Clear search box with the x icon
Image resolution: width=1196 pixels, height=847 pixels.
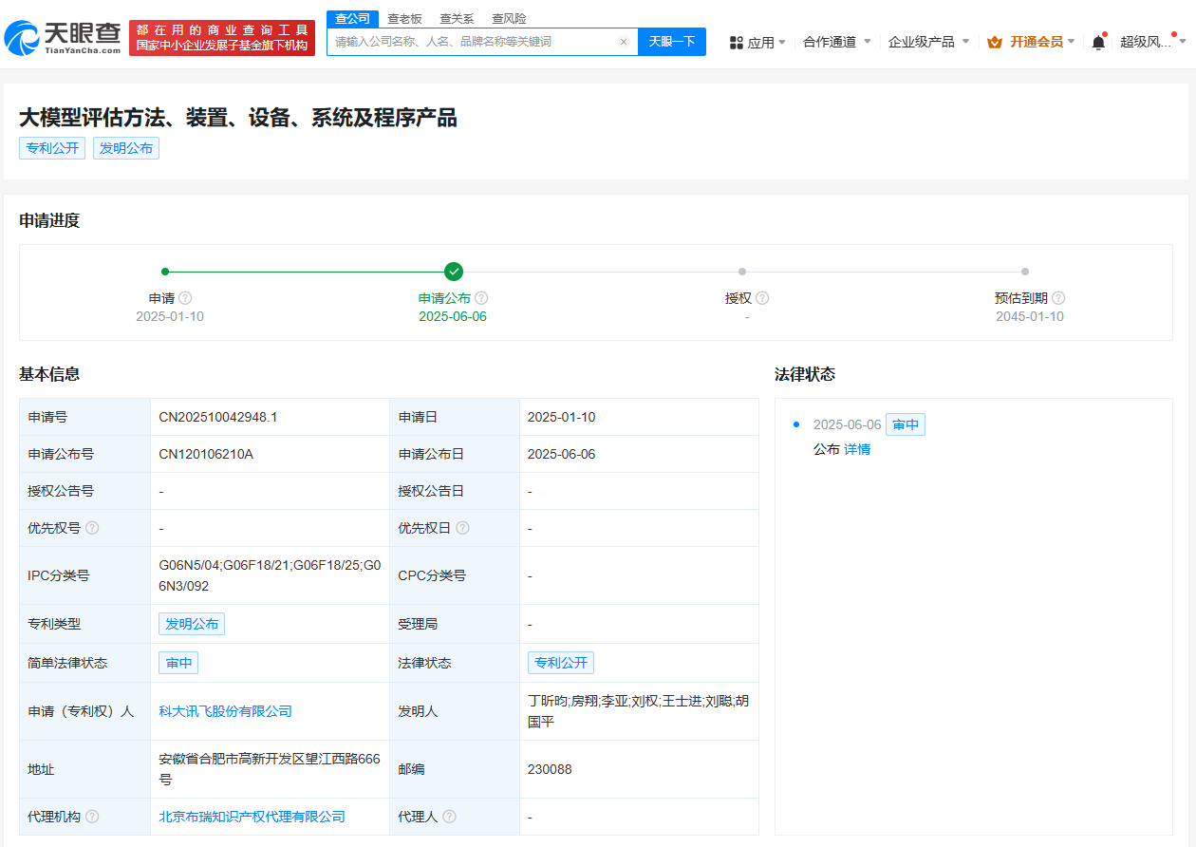point(624,42)
